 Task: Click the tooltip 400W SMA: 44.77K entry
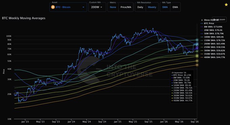[x=182, y=101]
